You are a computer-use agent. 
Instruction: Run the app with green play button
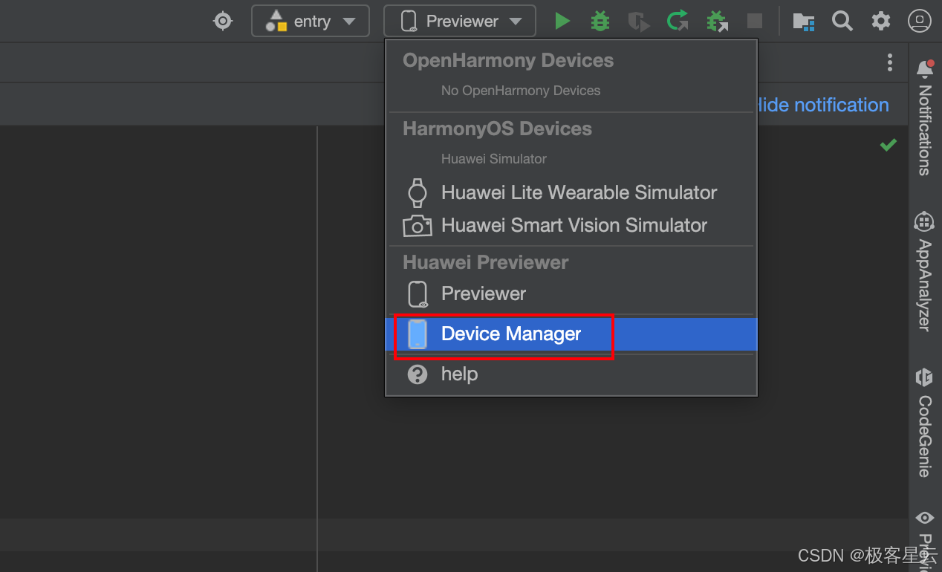coord(562,21)
